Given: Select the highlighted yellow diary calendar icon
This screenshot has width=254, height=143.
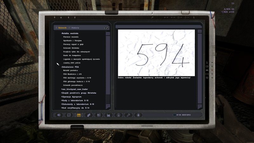Looking at the screenshot, I should 79,115.
